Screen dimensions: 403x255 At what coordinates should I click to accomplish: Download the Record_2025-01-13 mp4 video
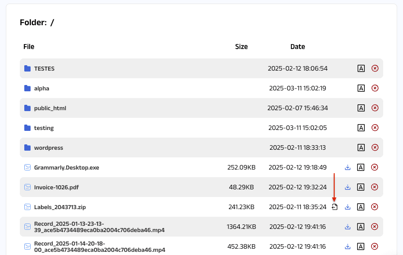coord(347,227)
